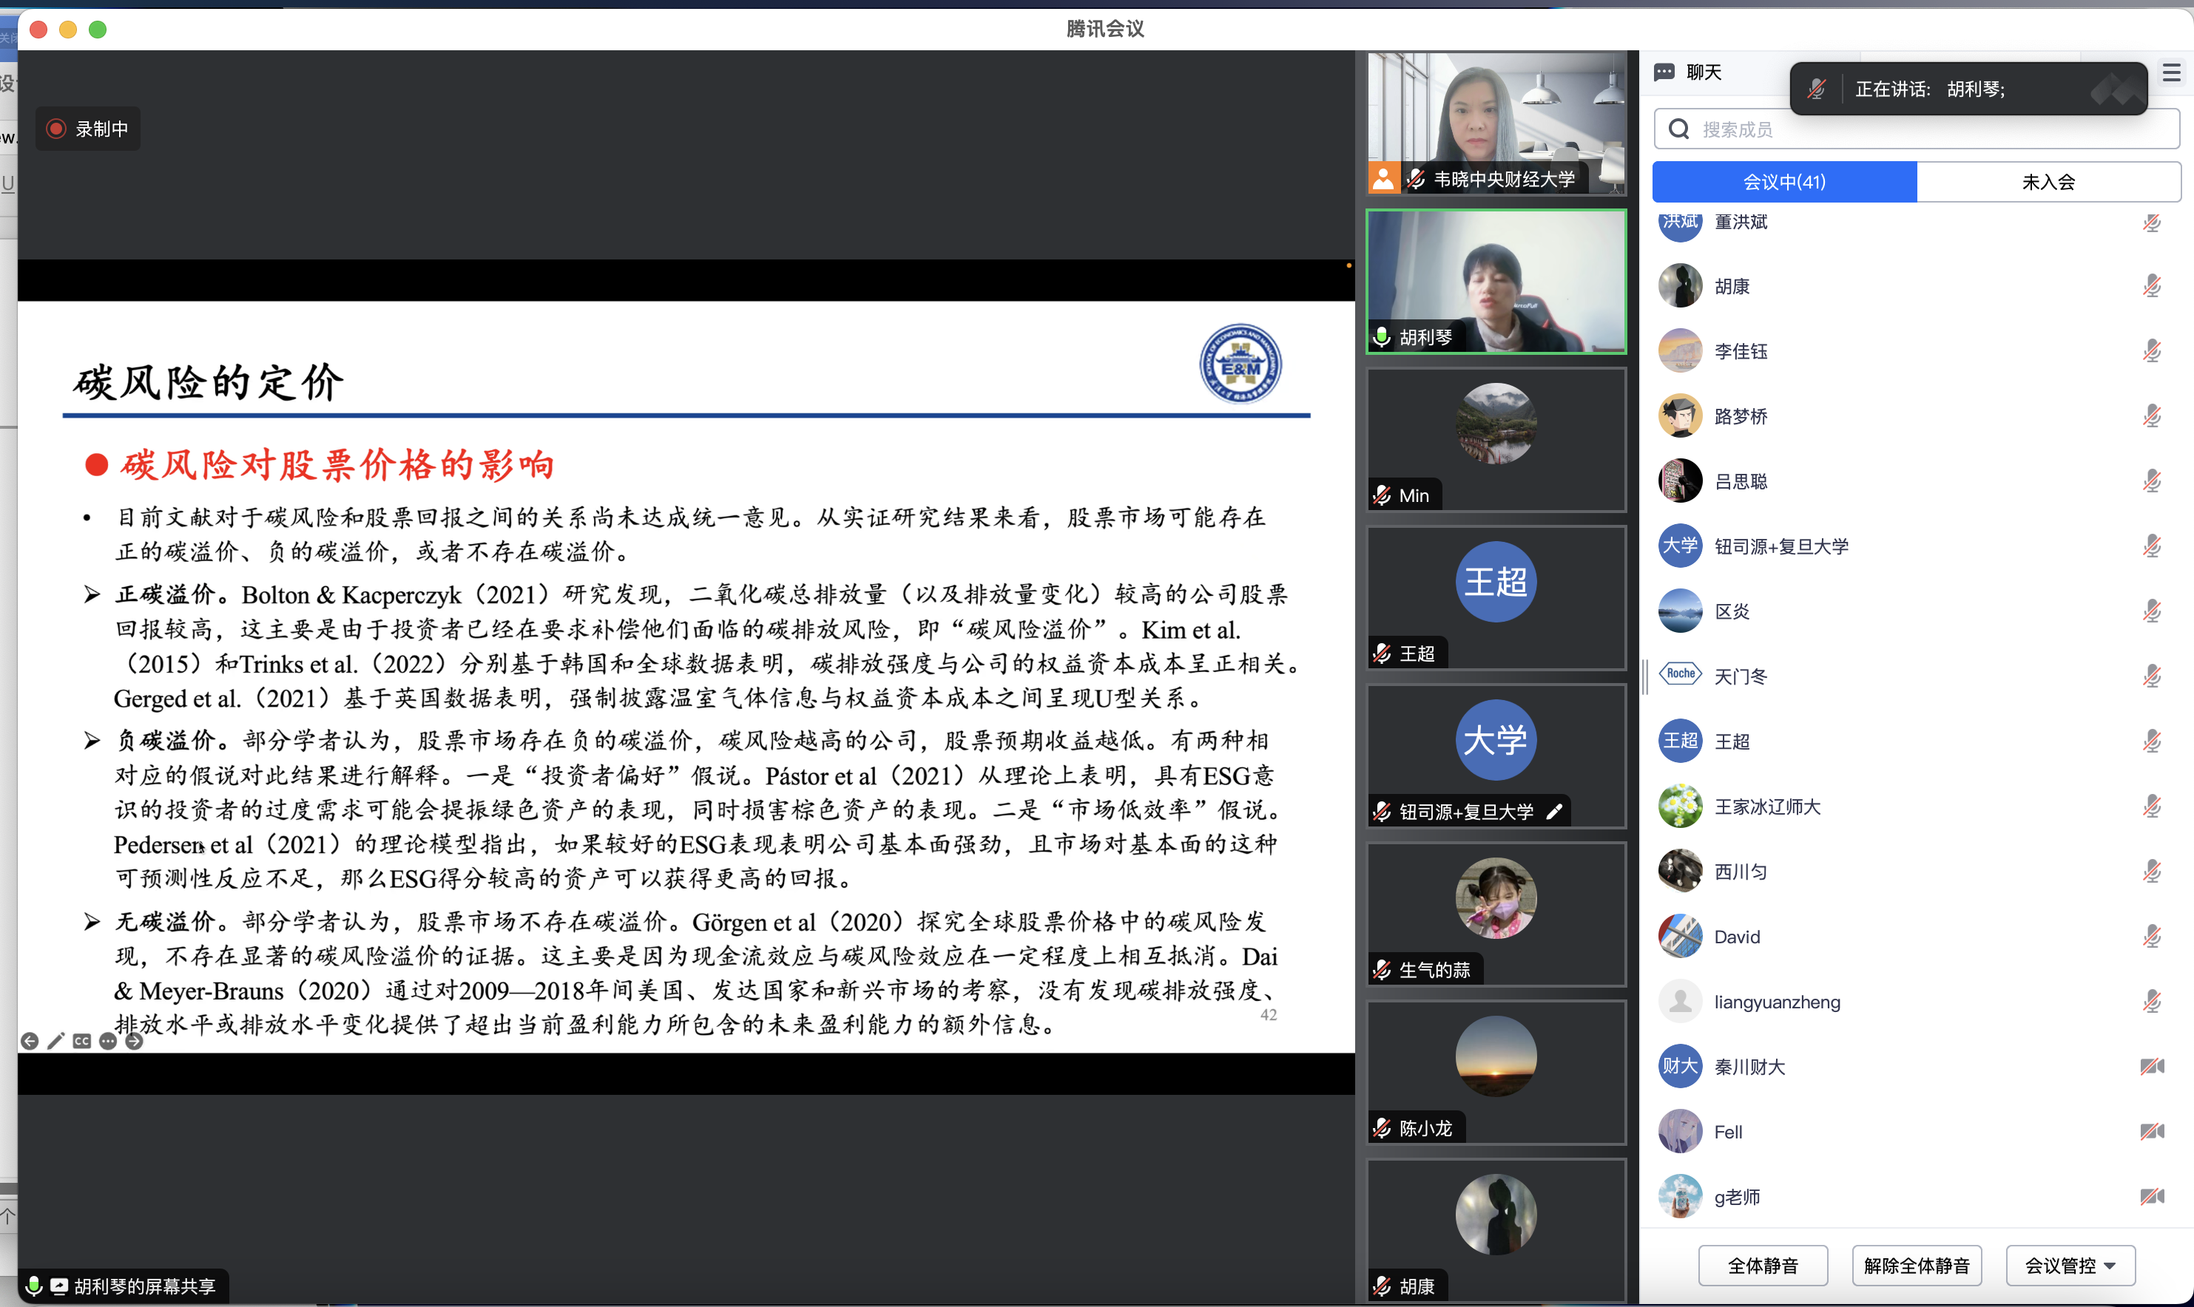
Task: Select the annotation pen tool below the slide
Action: pyautogui.click(x=56, y=1040)
